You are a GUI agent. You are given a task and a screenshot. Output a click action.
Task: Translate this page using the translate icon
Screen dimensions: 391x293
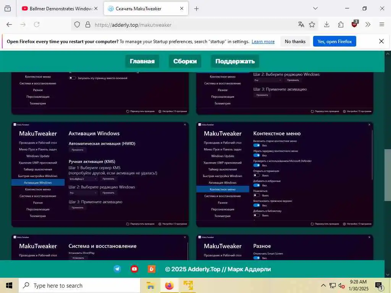pos(301,24)
